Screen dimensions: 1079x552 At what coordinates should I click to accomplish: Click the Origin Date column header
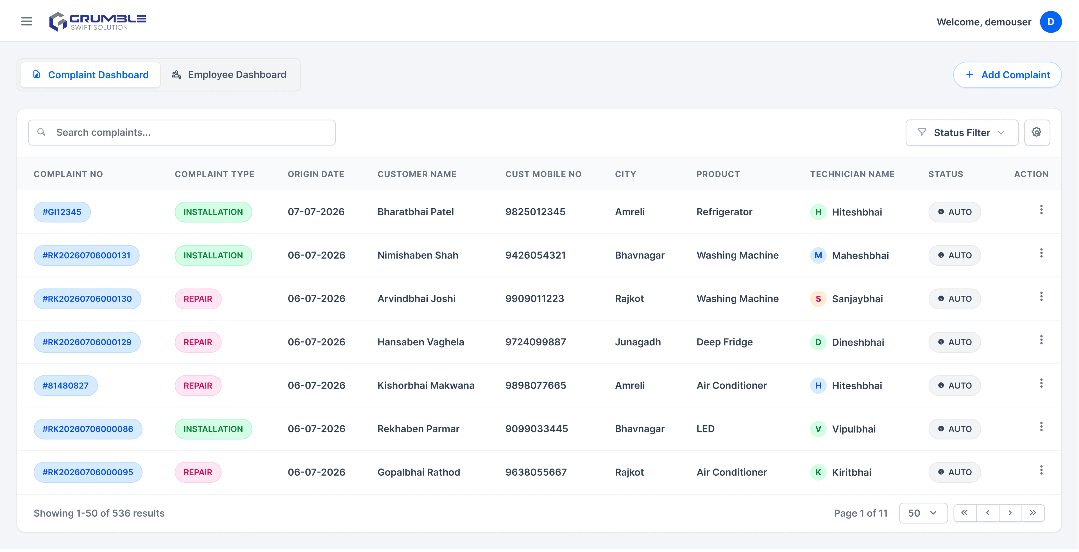(x=316, y=174)
